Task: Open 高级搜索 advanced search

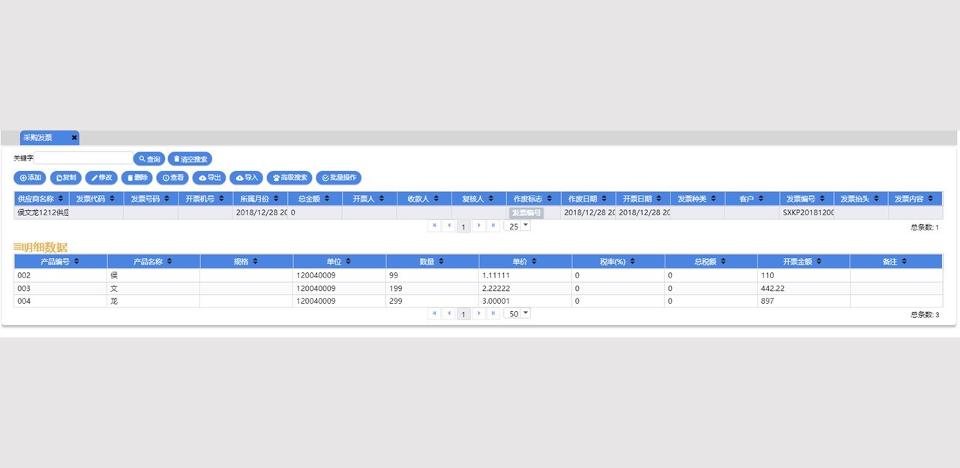Action: click(x=289, y=178)
